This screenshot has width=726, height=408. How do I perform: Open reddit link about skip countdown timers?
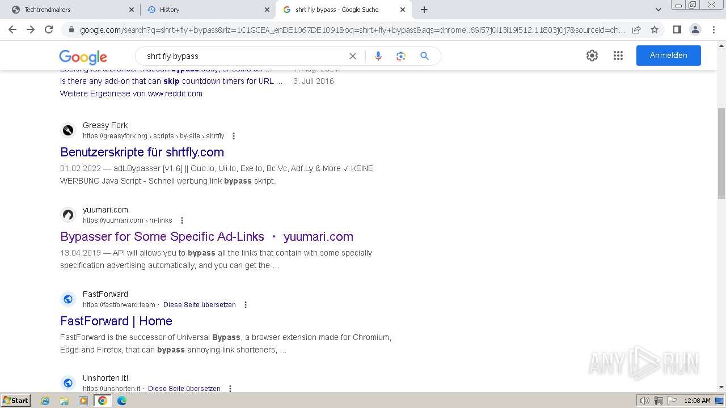pos(171,81)
